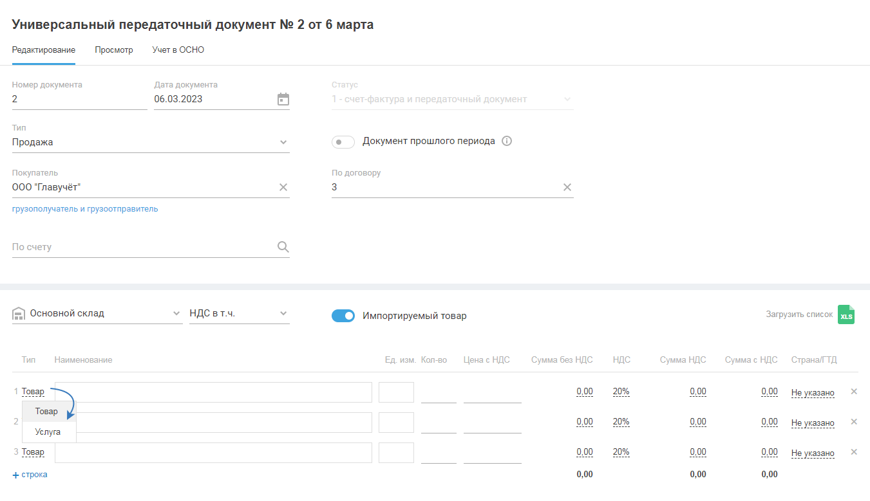
Task: Select Услуга from the type menu
Action: click(48, 432)
